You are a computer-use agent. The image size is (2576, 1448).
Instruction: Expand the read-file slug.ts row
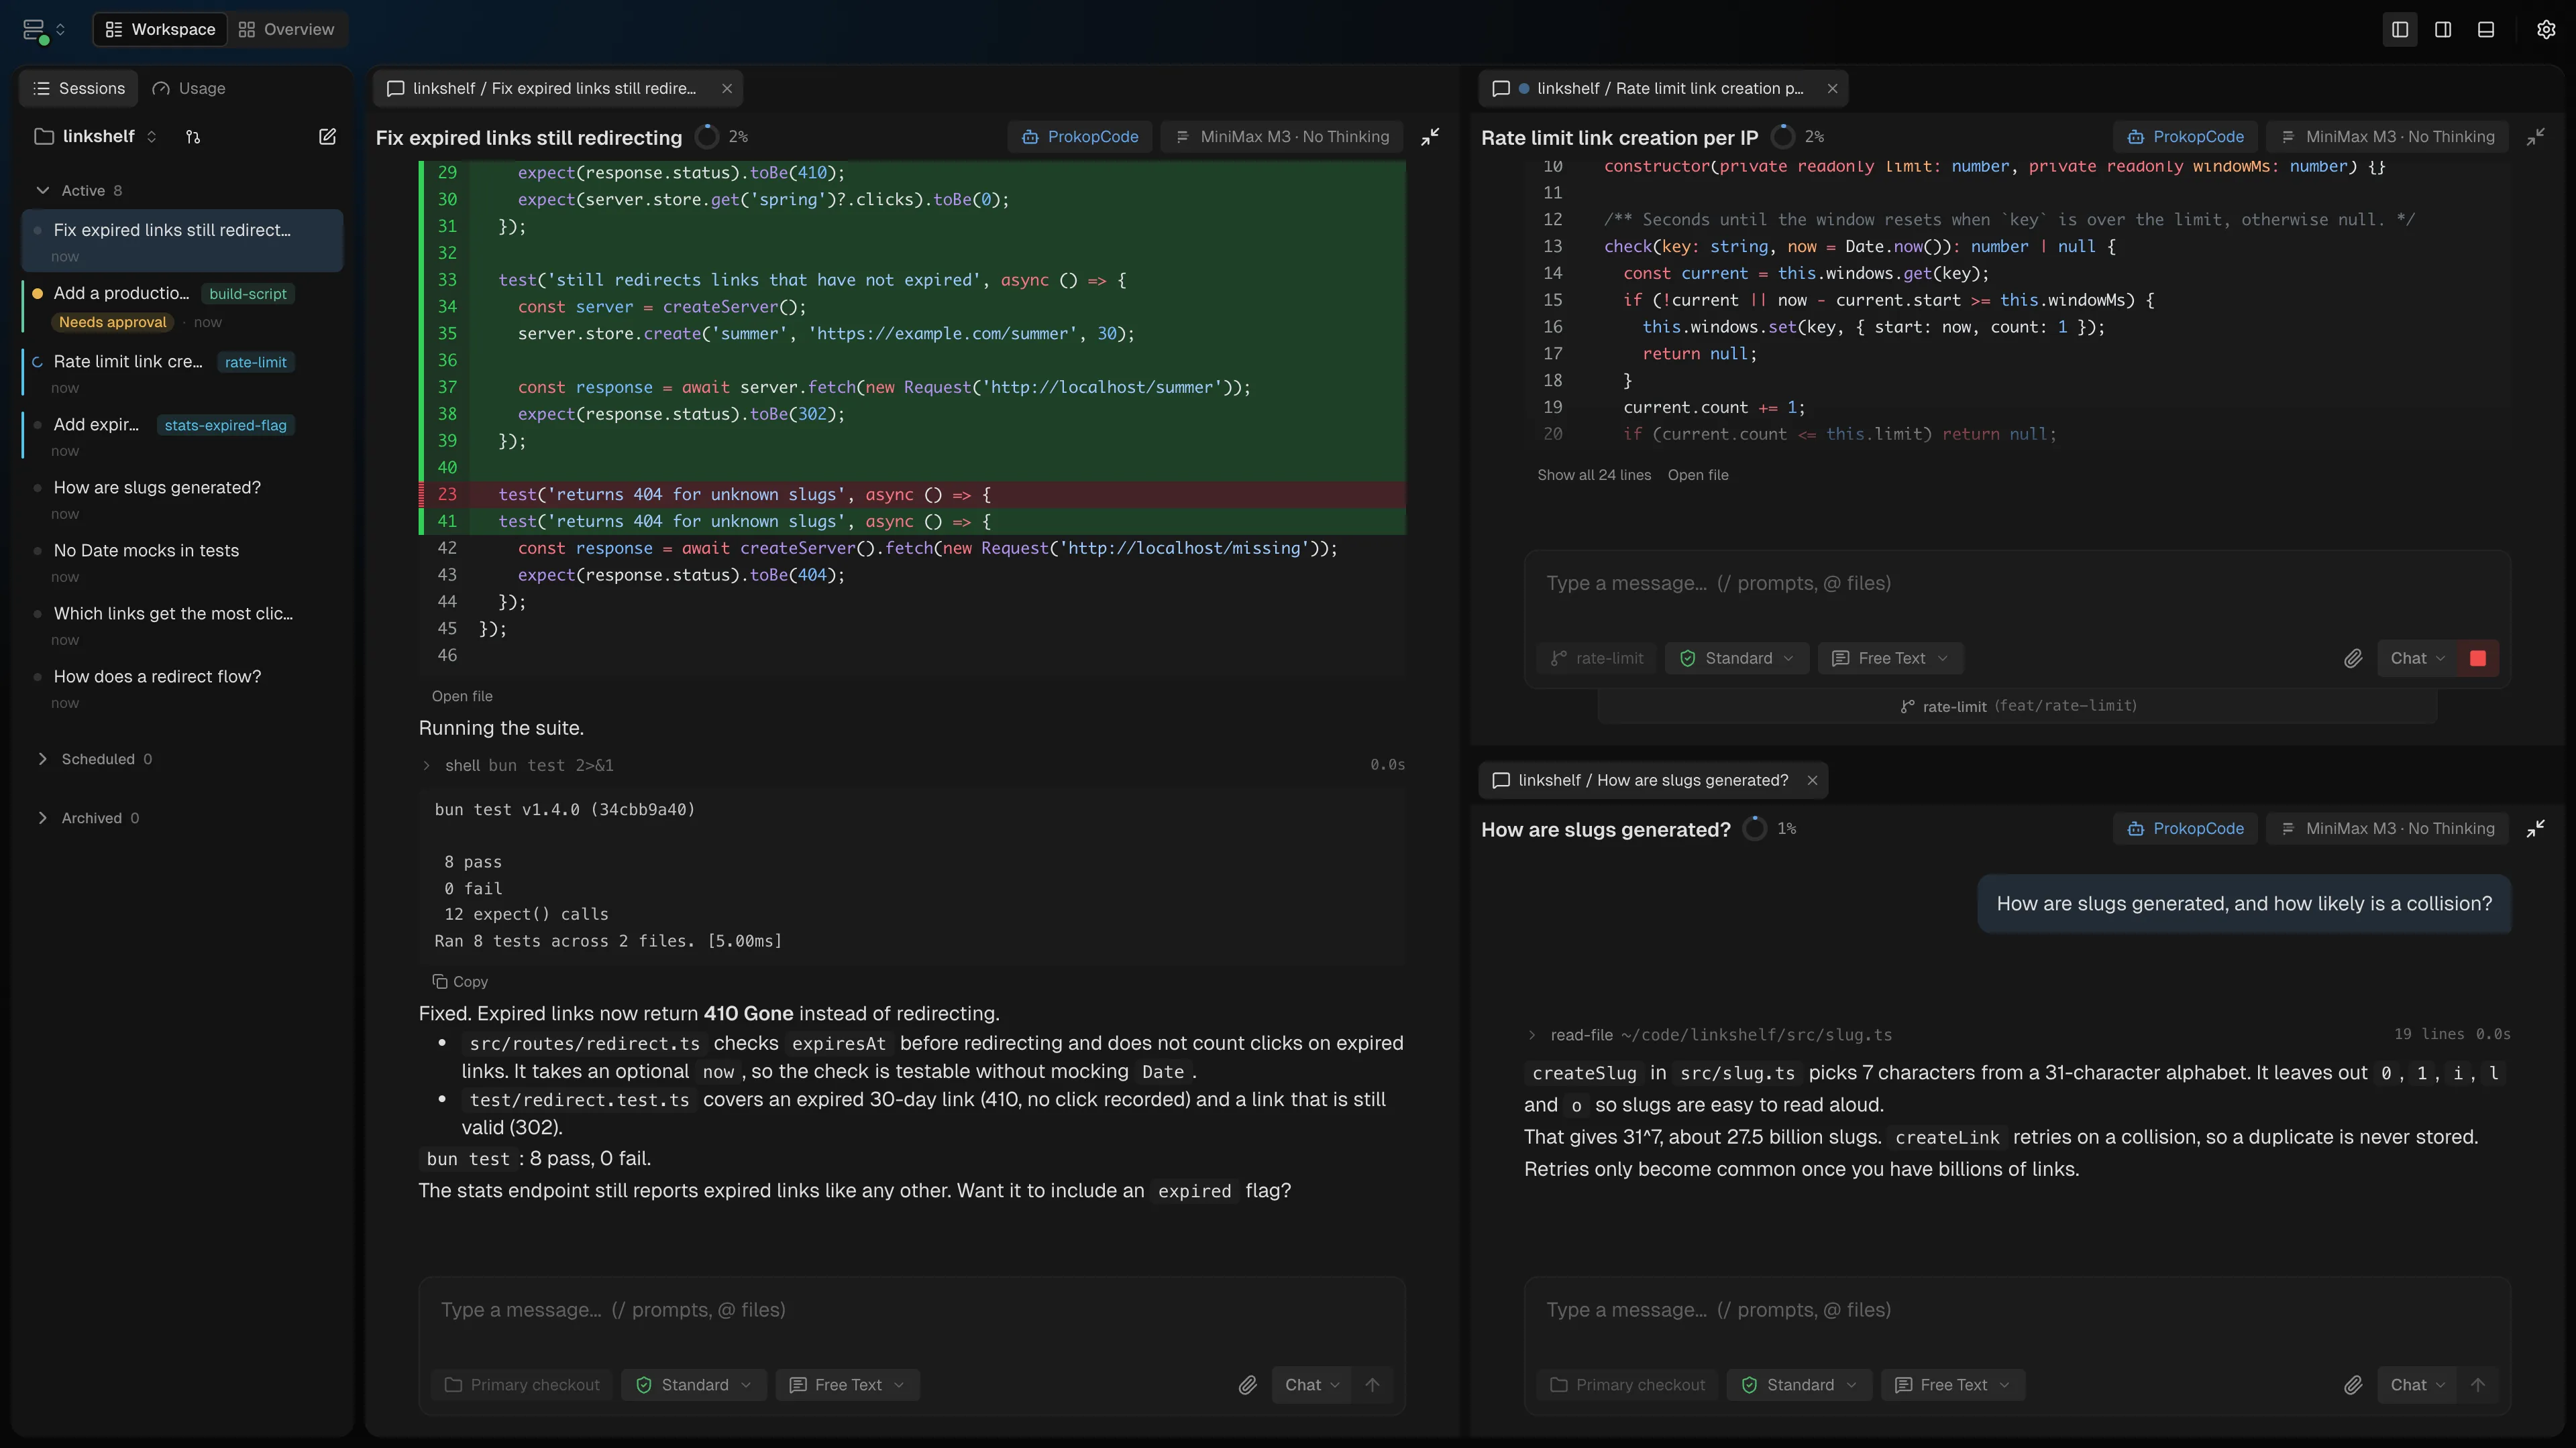tap(2017, 1034)
